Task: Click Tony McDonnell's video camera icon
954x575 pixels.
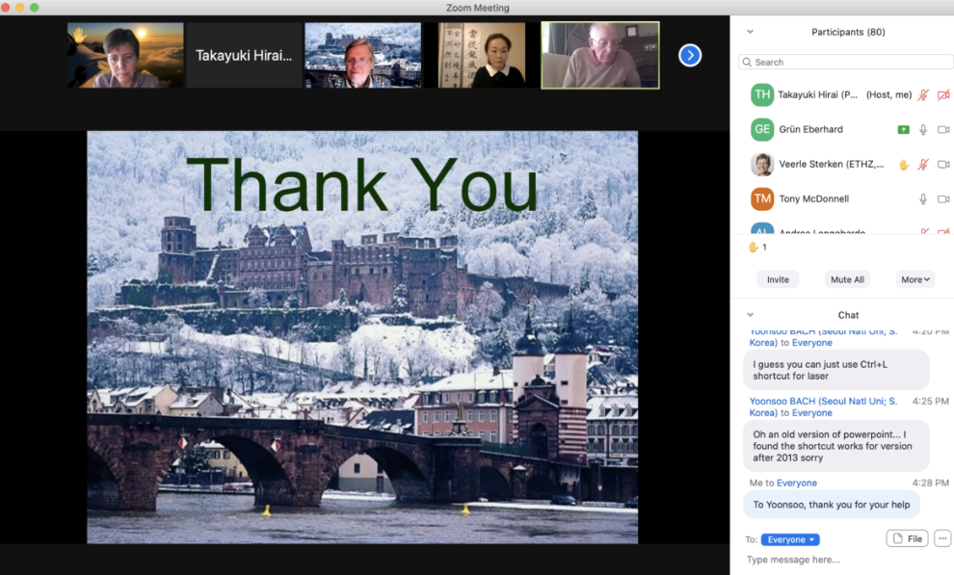Action: (x=943, y=198)
